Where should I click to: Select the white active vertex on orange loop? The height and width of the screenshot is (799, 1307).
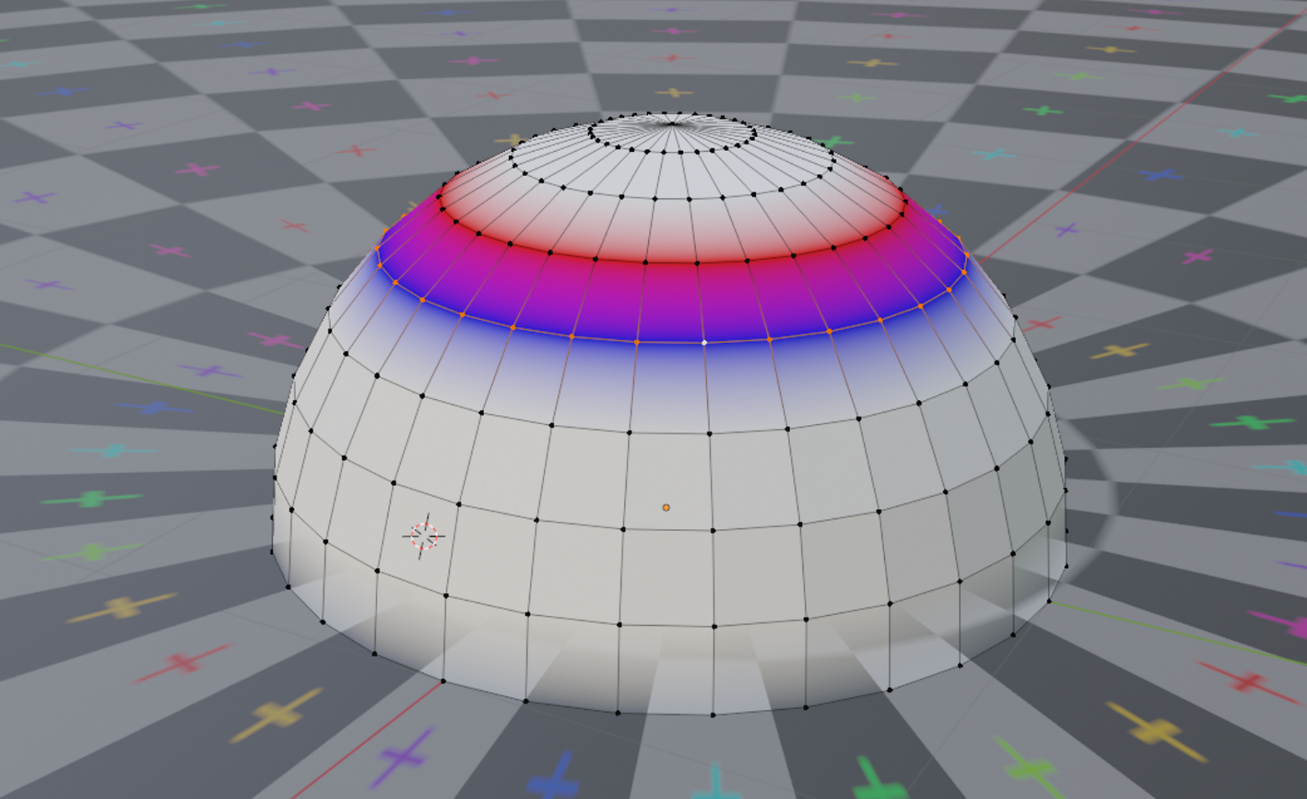point(704,343)
